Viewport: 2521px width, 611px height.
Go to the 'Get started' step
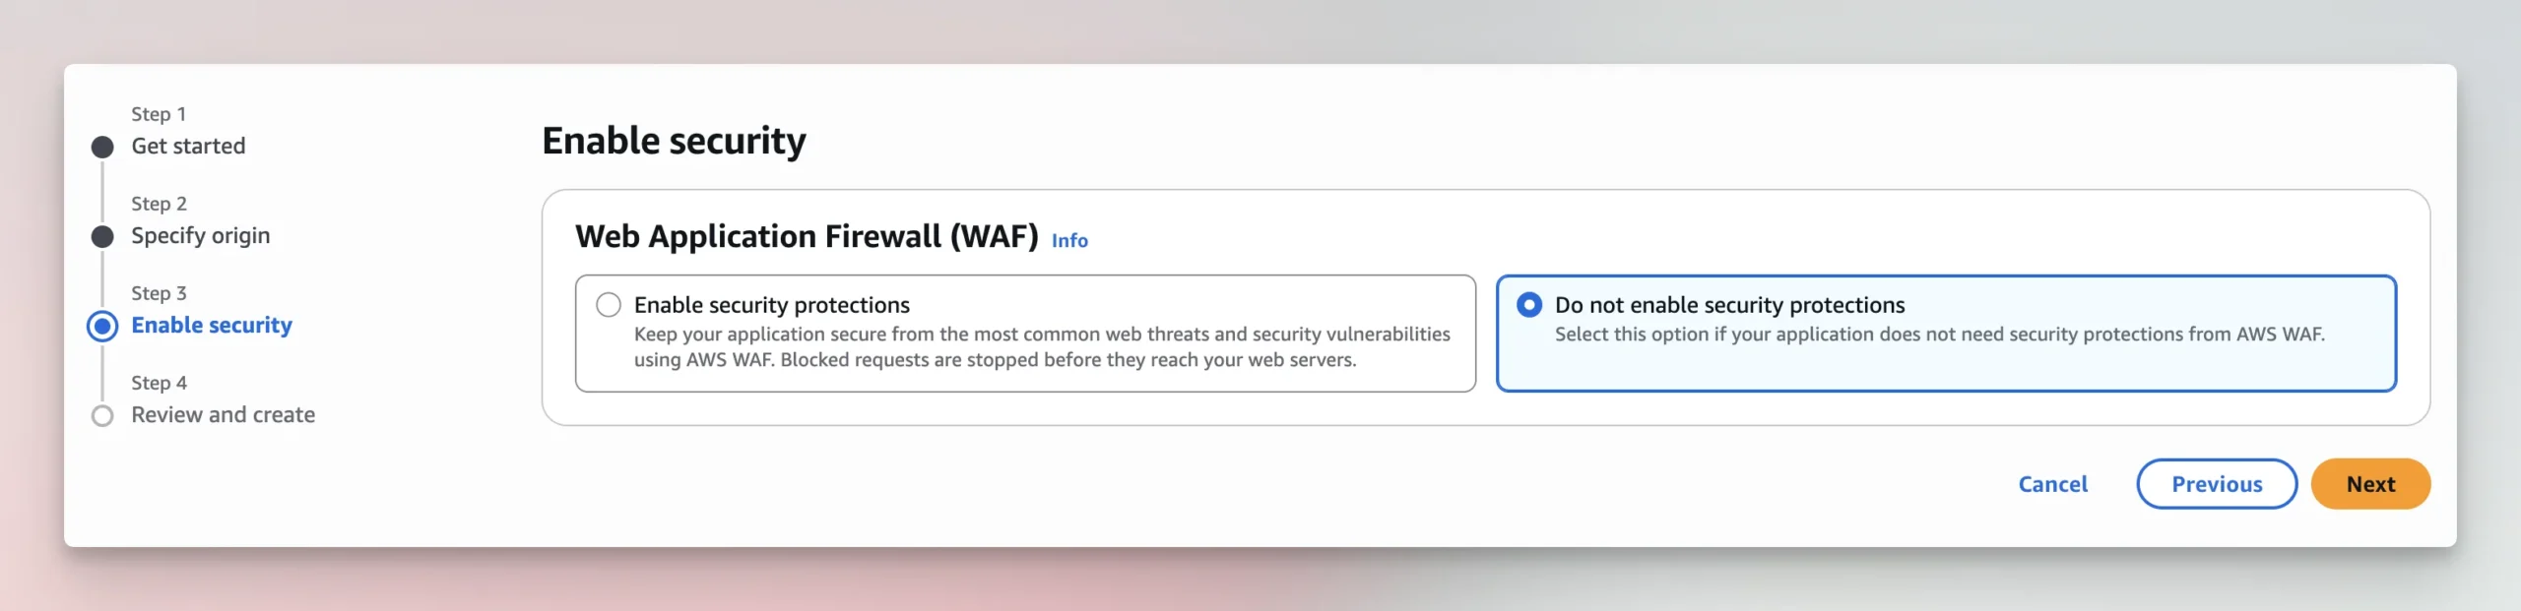tap(188, 147)
